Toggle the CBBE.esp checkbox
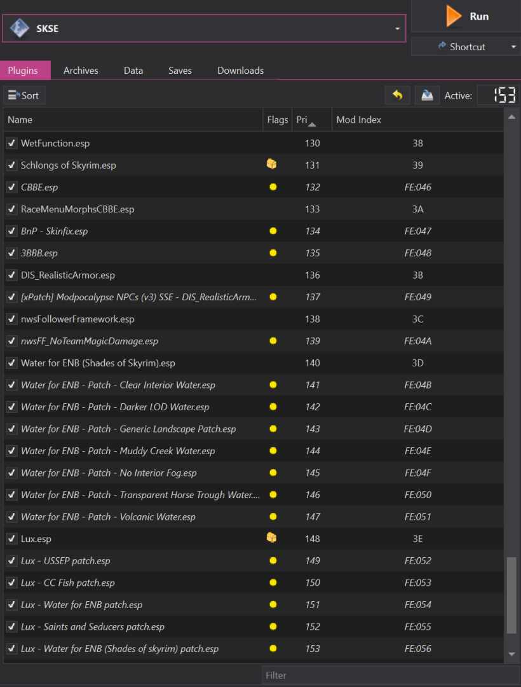 (12, 187)
